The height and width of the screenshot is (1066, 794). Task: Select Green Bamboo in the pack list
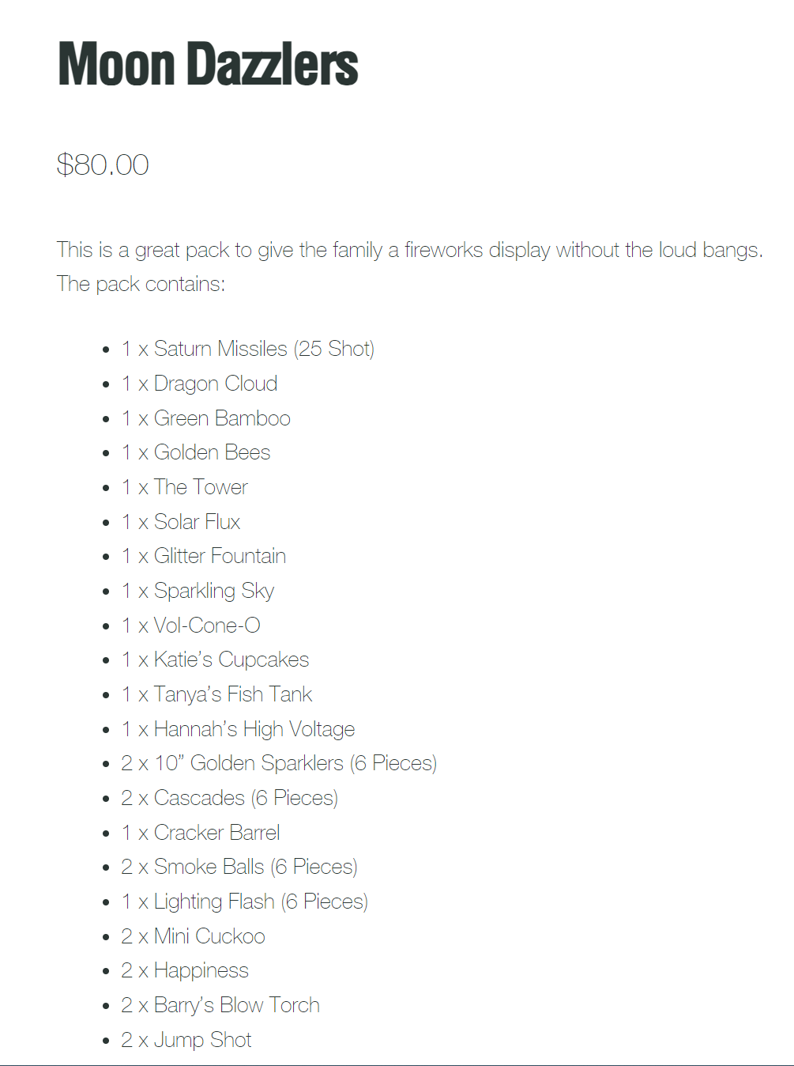pos(206,418)
